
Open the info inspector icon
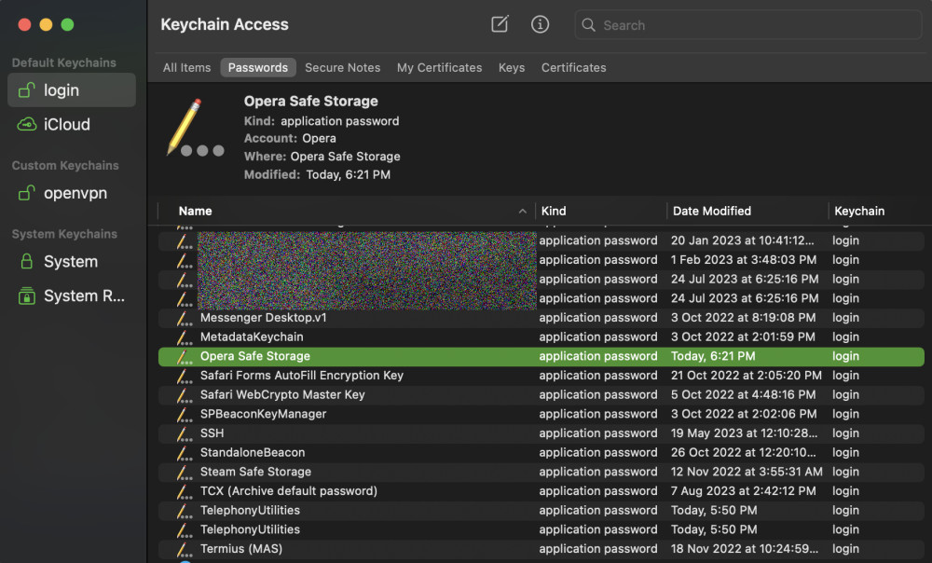coord(540,24)
